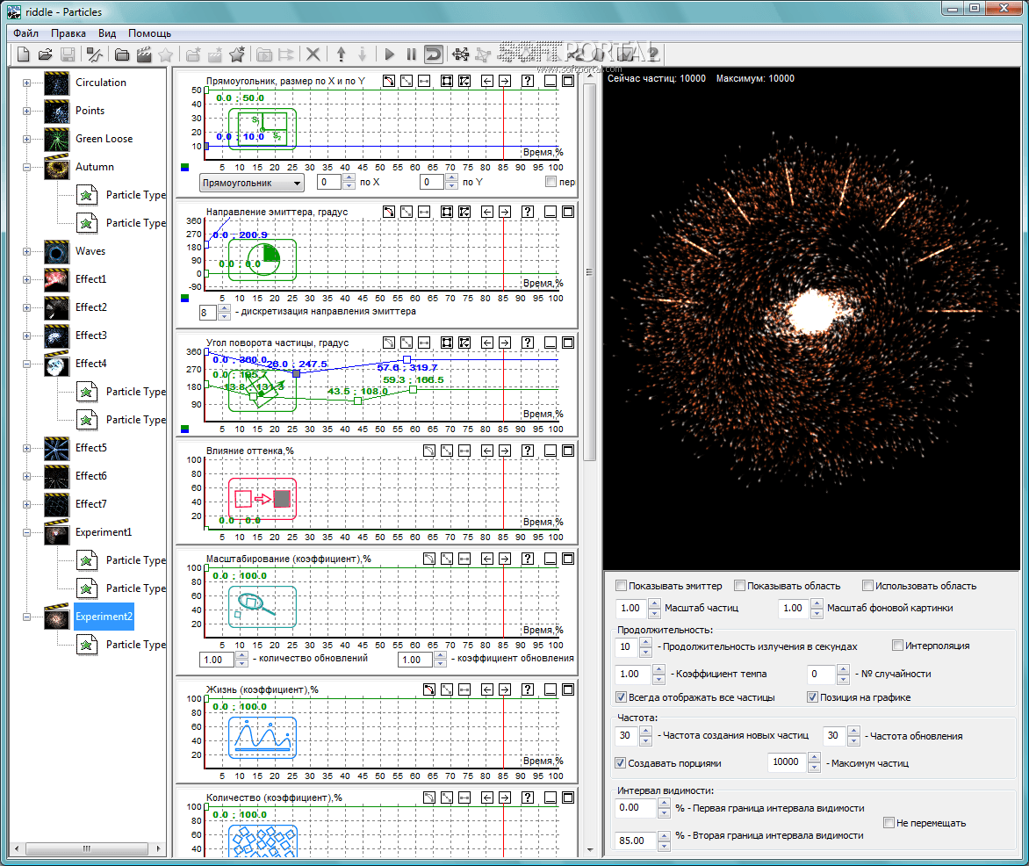The height and width of the screenshot is (866, 1029).
Task: Uncheck Создавать порциями checkbox
Action: 622,763
